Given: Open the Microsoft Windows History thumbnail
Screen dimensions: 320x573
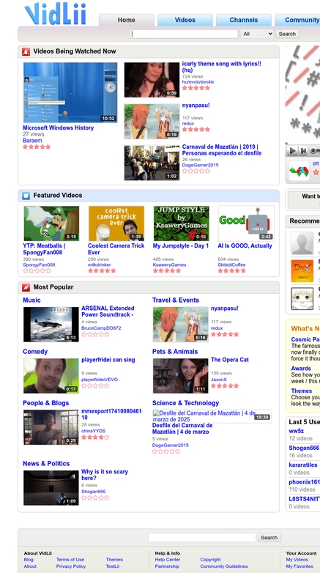Looking at the screenshot, I should [70, 92].
